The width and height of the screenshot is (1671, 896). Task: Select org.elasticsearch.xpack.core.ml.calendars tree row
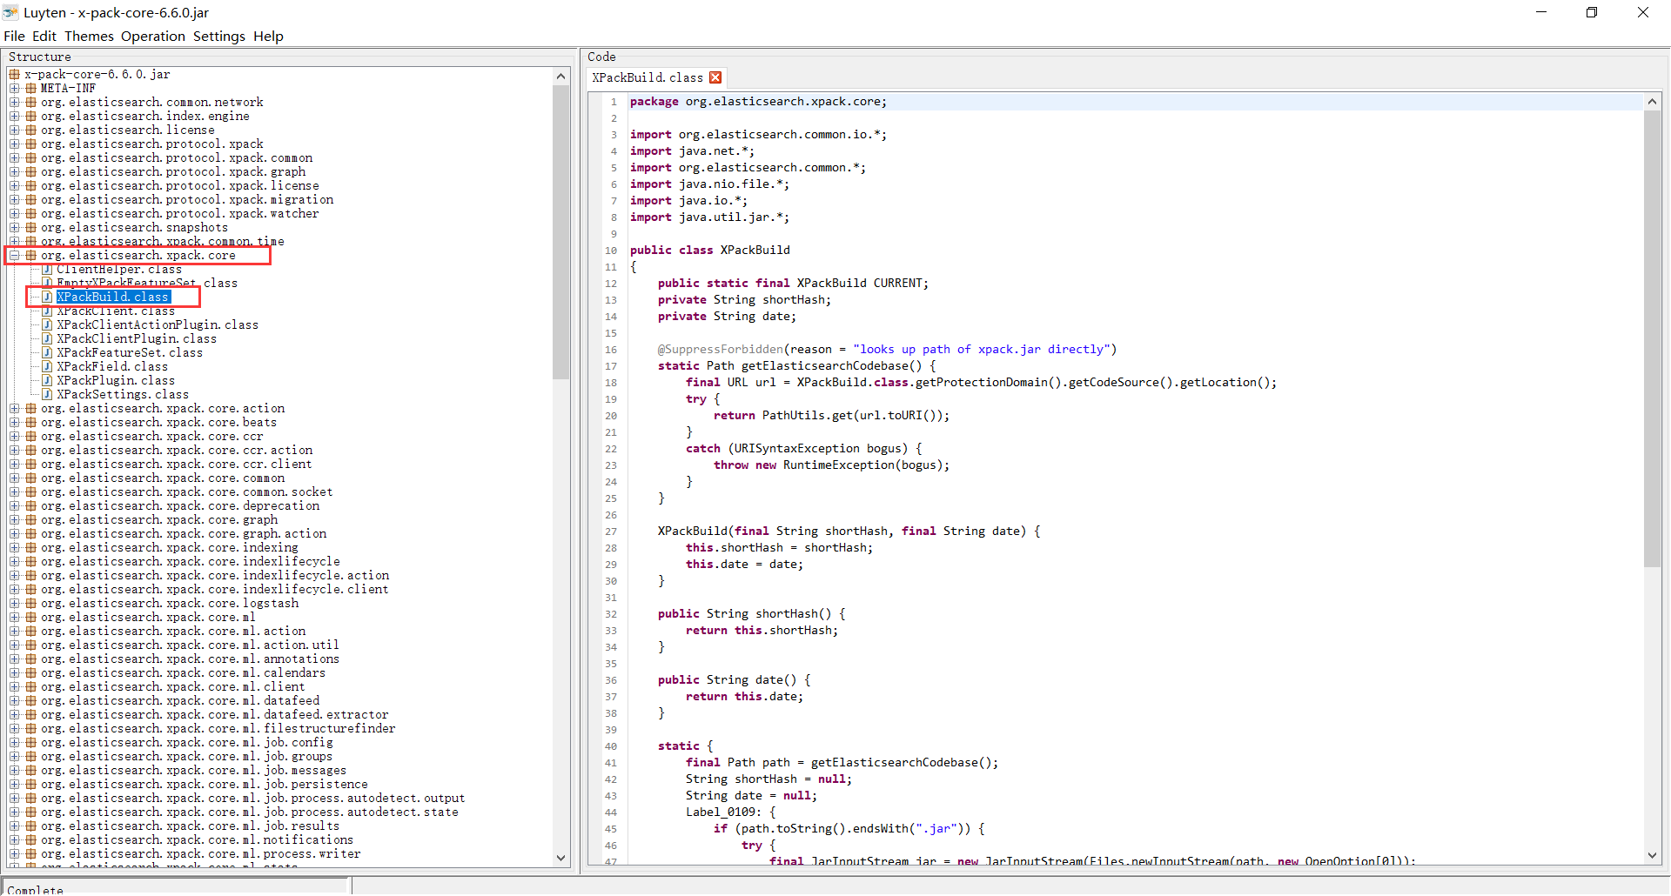(183, 672)
